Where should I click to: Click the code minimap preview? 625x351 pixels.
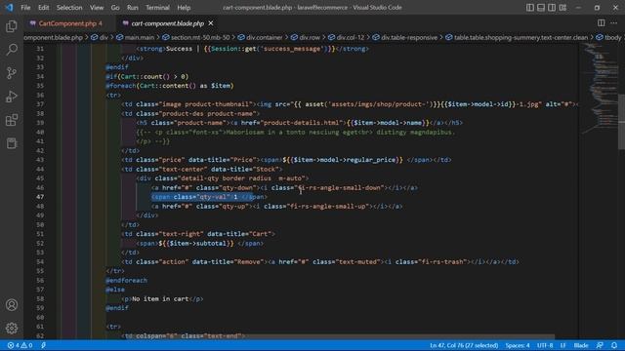pos(599,88)
